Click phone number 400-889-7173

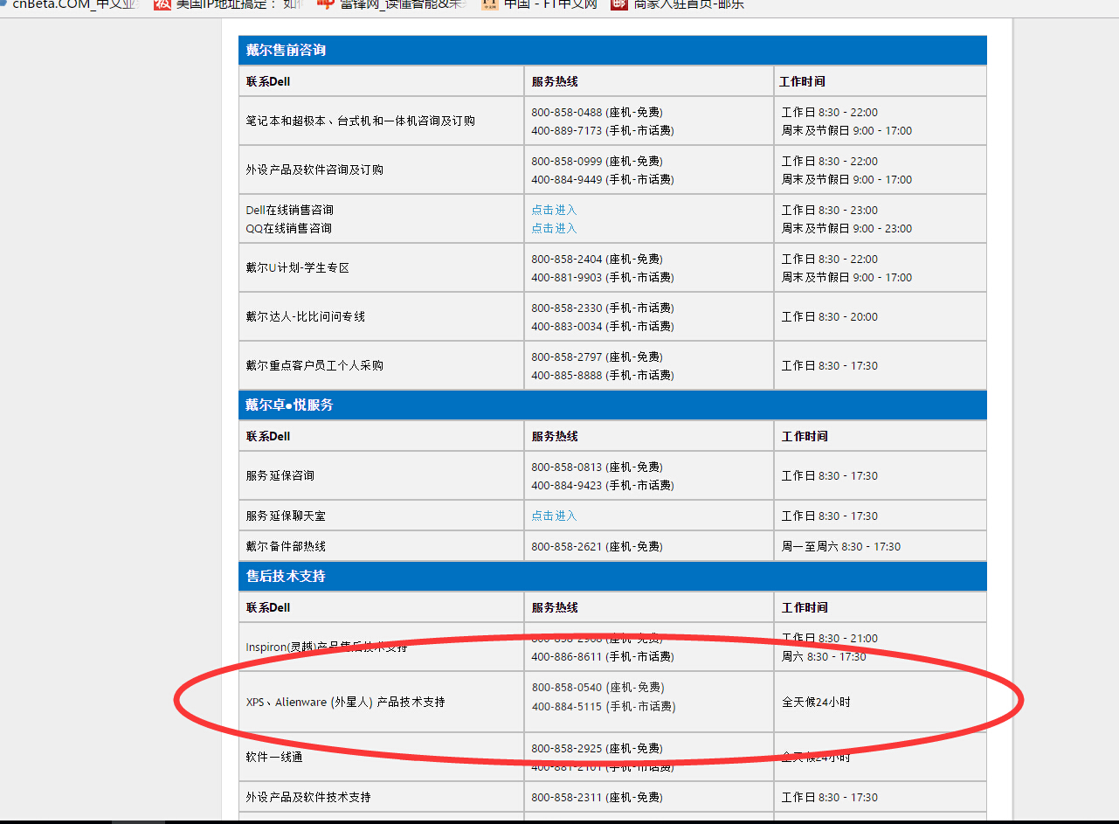tap(567, 130)
